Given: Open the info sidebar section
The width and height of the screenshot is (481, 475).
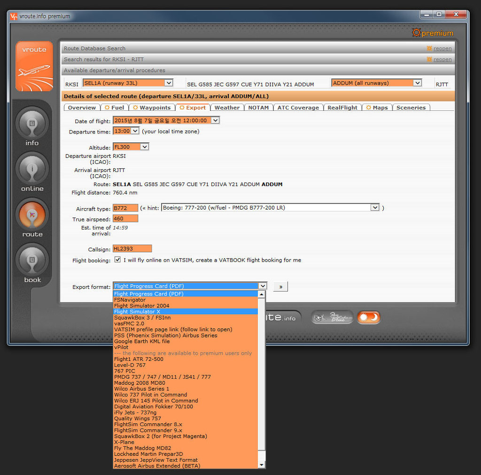Looking at the screenshot, I should 32,124.
